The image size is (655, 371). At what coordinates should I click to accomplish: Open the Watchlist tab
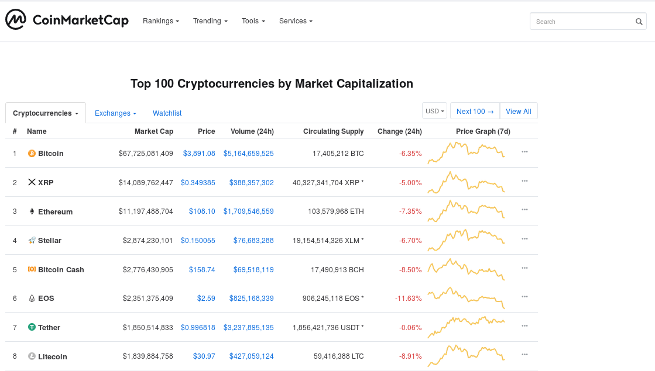(167, 113)
